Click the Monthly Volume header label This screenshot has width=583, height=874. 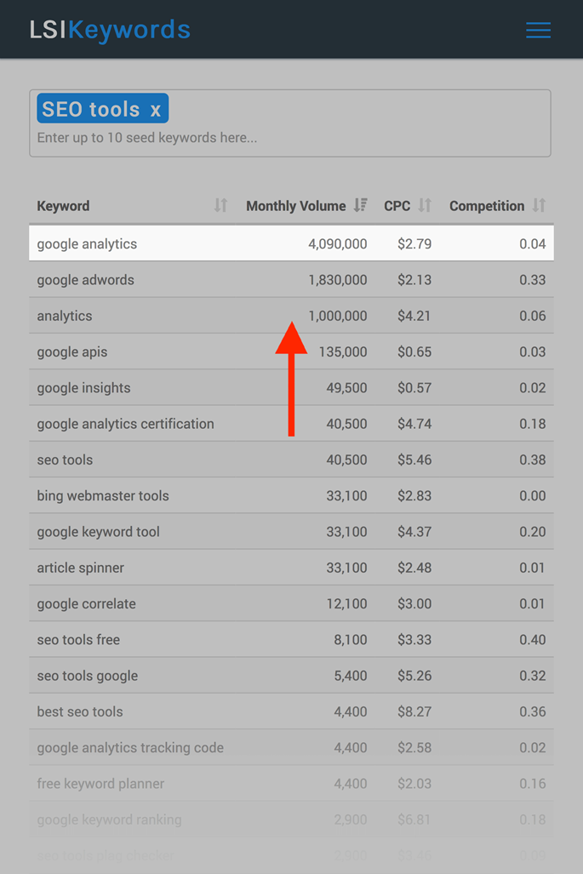pyautogui.click(x=296, y=206)
